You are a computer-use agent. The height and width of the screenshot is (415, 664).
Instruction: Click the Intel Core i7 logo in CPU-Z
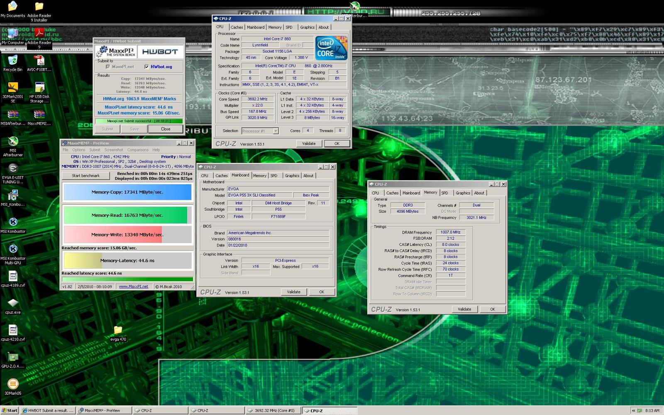tap(331, 48)
